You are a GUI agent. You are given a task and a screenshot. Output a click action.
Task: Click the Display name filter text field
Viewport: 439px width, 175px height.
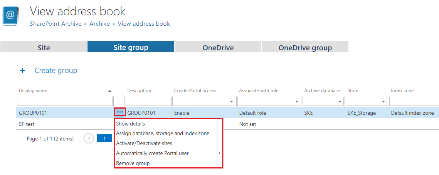(x=65, y=101)
